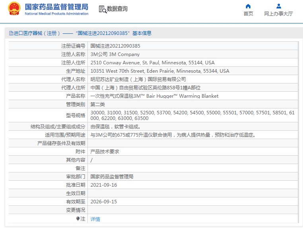Click the 注册人名称 label
303x228 pixels.
(73, 54)
